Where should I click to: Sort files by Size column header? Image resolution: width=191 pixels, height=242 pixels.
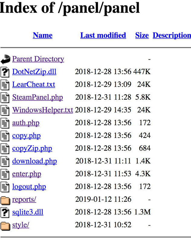[142, 35]
